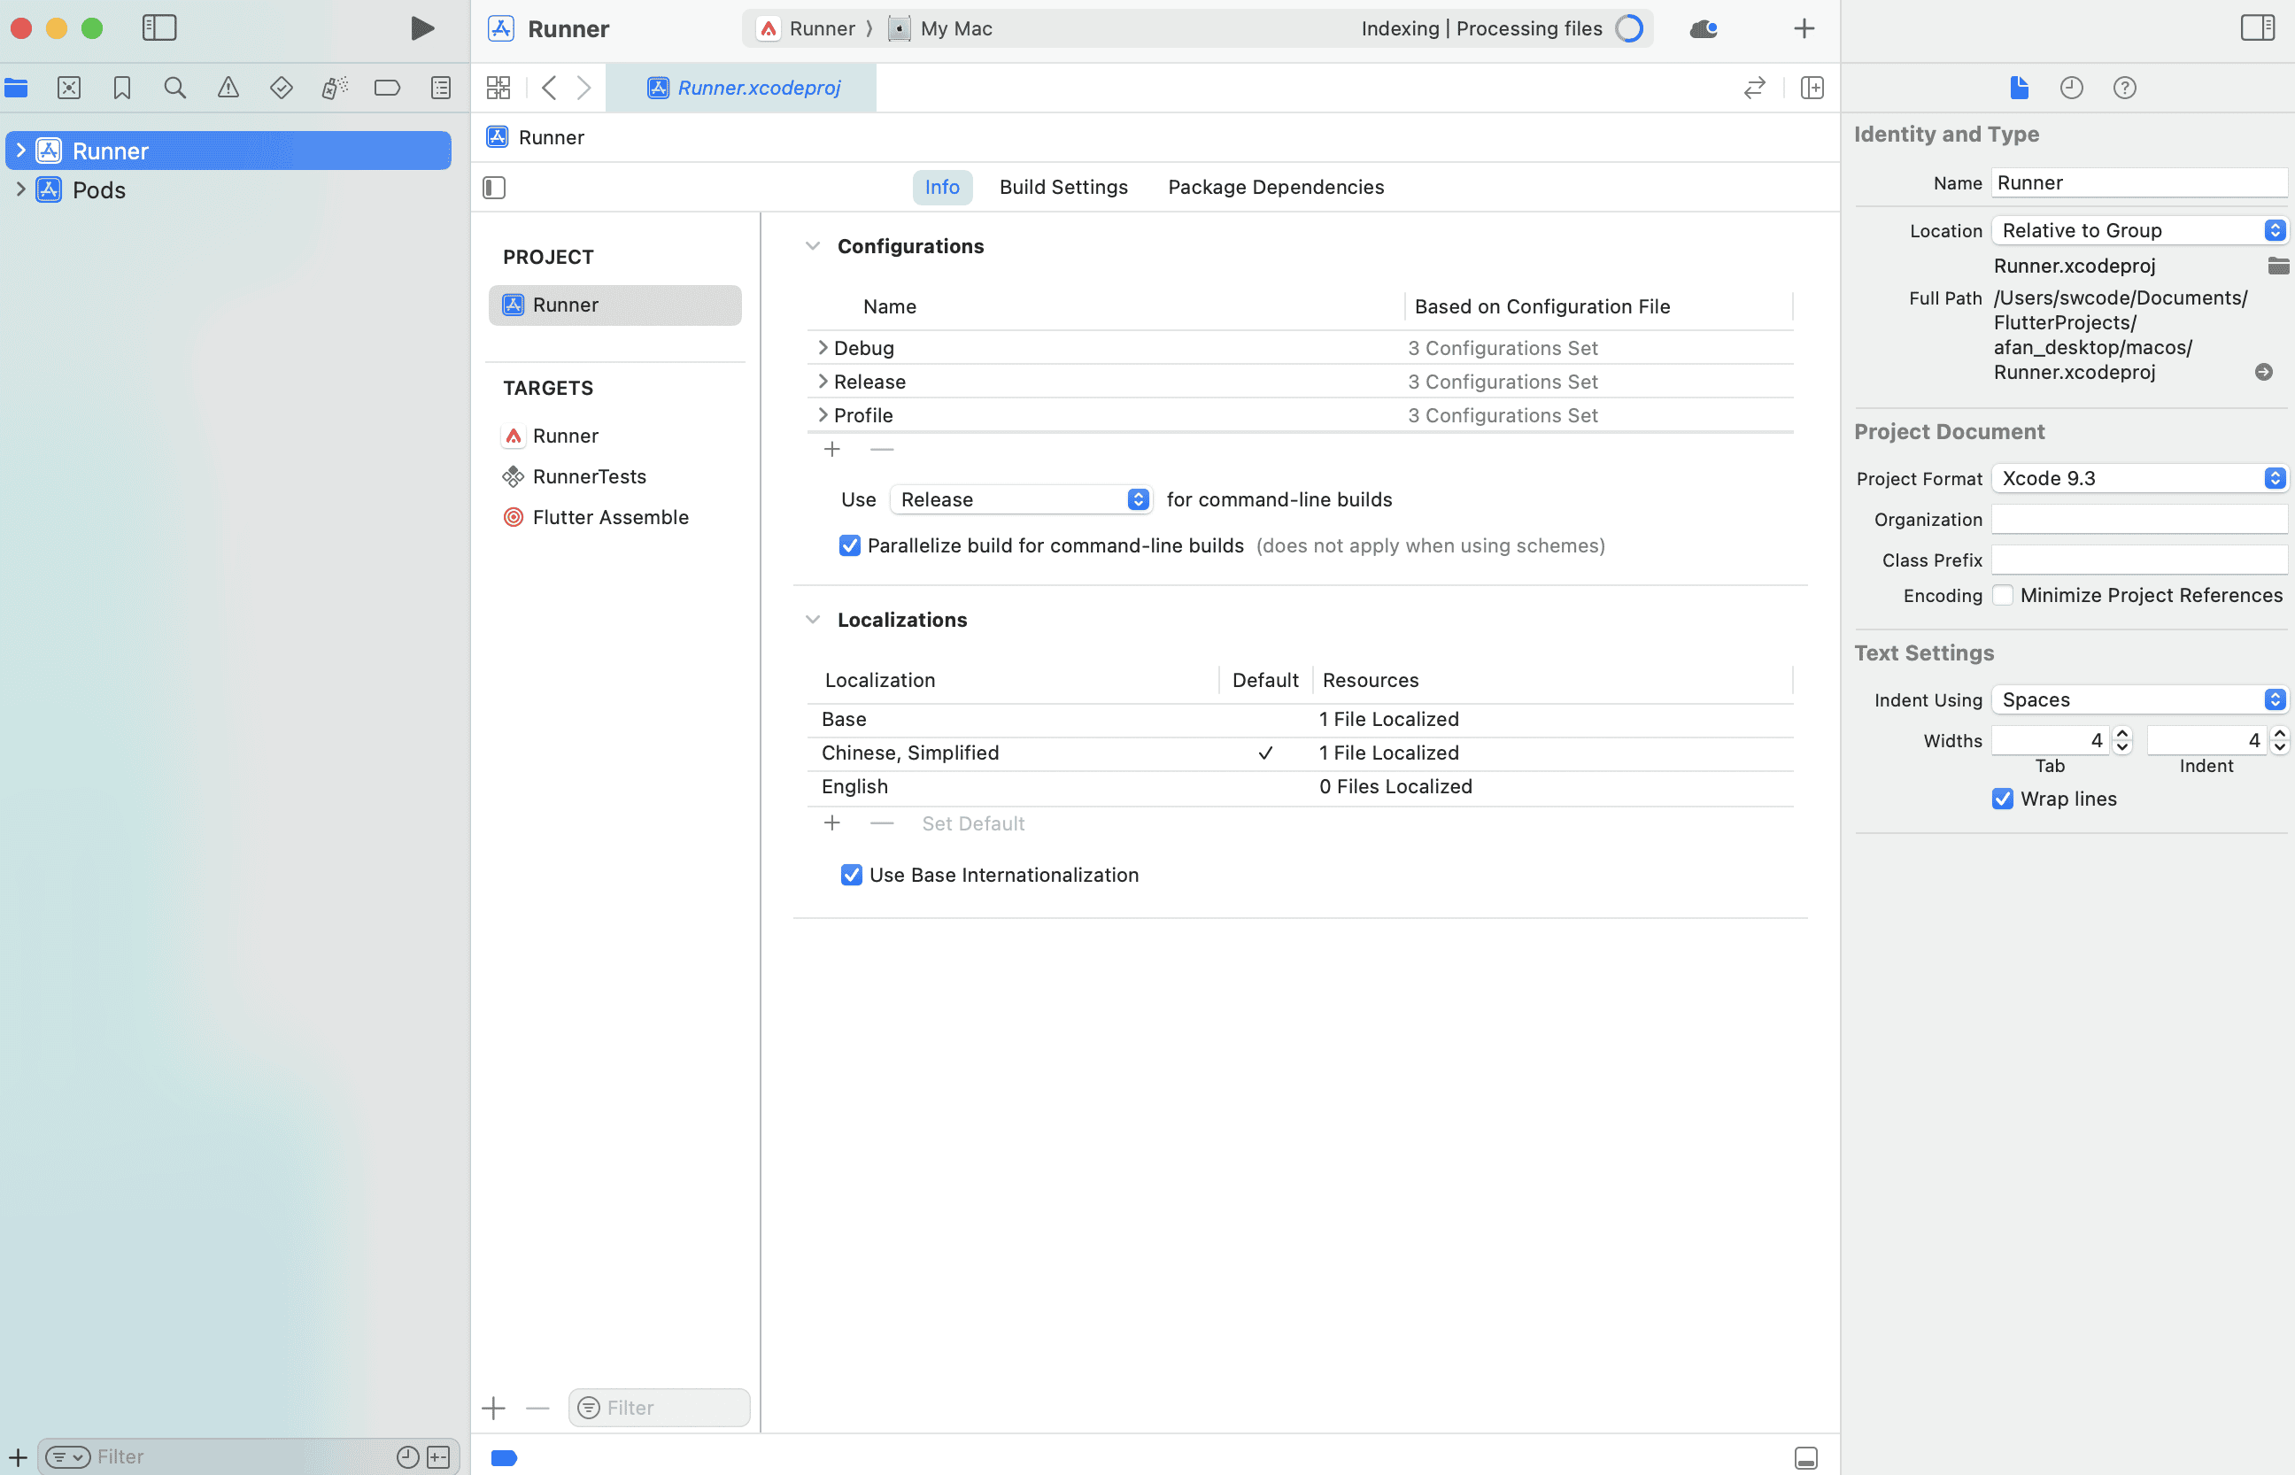Show the Bookmark navigator
This screenshot has height=1475, width=2295.
[121, 89]
